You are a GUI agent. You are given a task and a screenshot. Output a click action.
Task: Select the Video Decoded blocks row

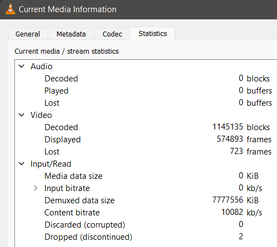146,127
